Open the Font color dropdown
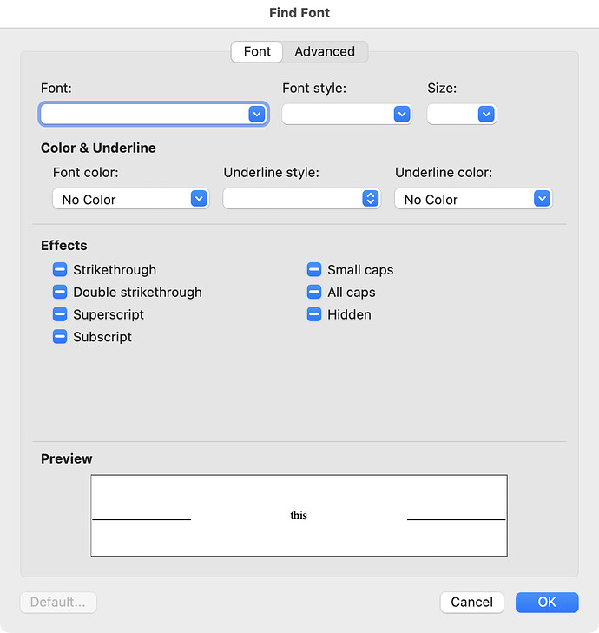Image resolution: width=599 pixels, height=633 pixels. click(131, 199)
